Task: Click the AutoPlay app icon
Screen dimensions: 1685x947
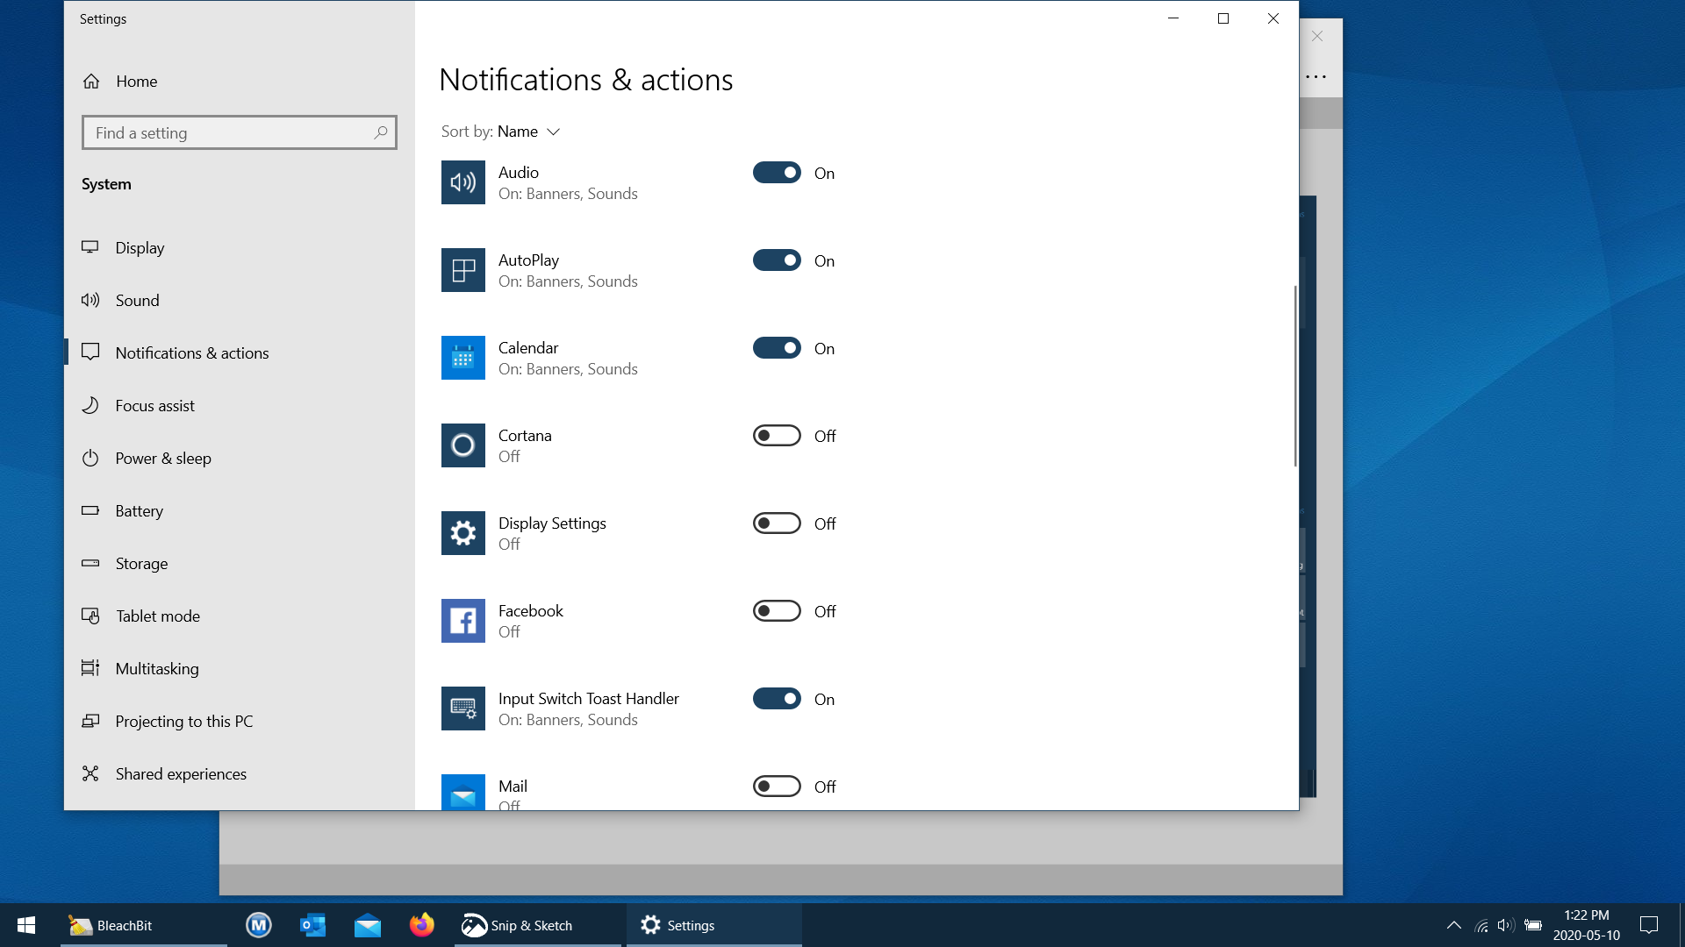Action: coord(462,270)
